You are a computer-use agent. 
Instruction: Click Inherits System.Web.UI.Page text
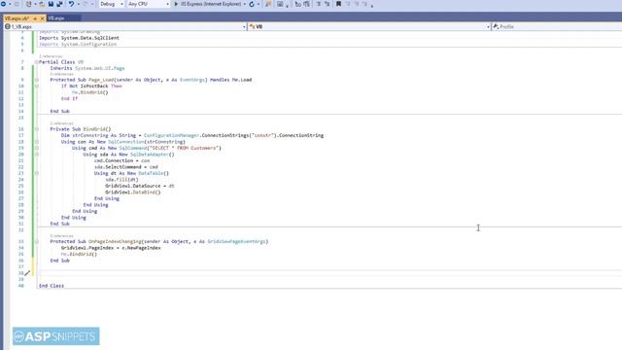[x=87, y=68]
